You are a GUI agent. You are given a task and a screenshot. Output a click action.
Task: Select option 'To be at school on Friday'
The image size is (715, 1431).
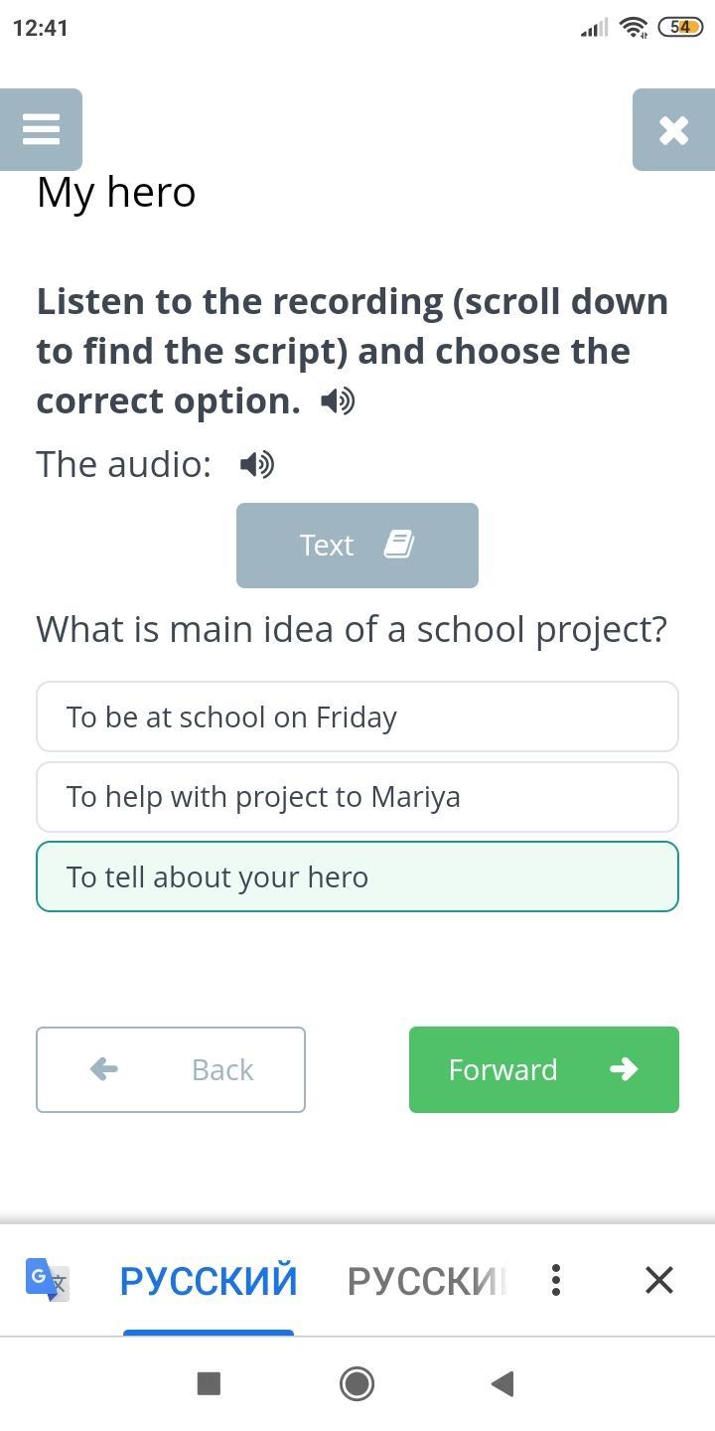click(357, 716)
